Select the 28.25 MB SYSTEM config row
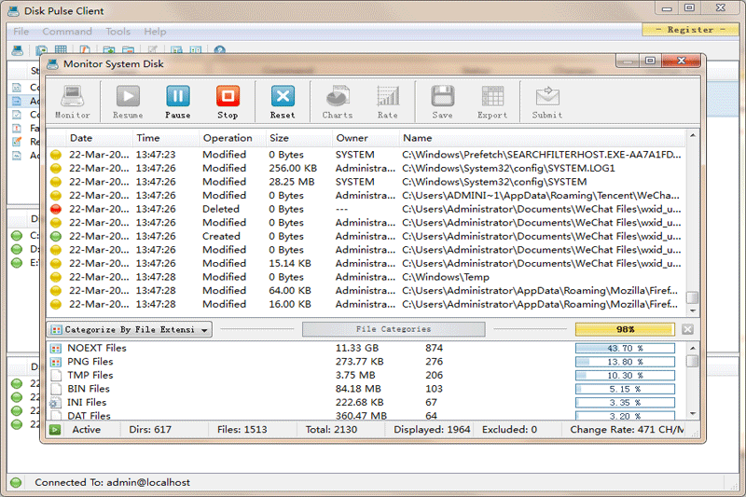The image size is (746, 497). 366,182
